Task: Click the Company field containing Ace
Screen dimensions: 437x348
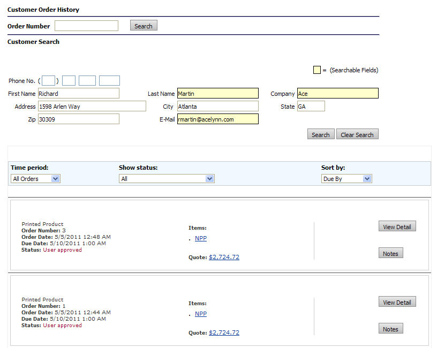Action: [x=337, y=94]
